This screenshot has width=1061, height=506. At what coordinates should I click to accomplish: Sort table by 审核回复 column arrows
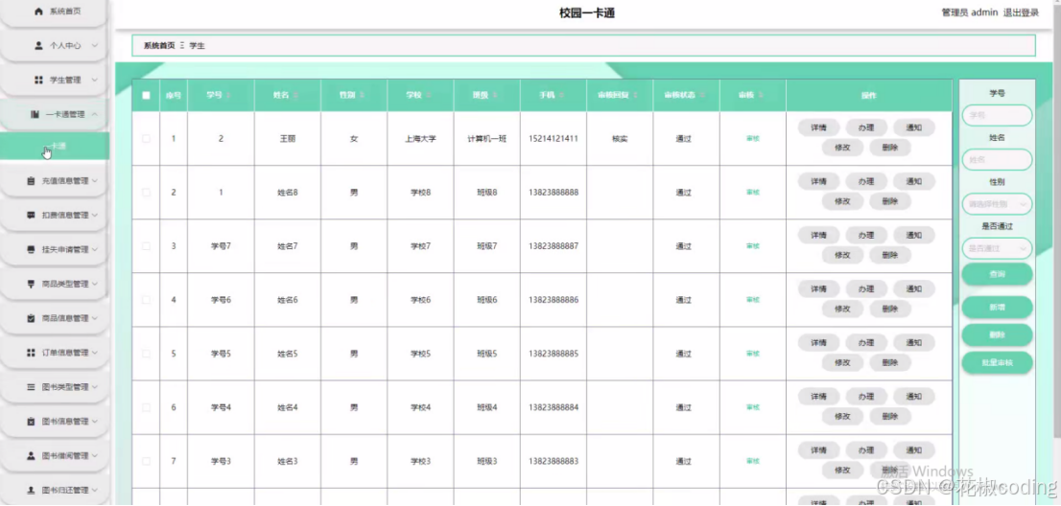[x=635, y=96]
